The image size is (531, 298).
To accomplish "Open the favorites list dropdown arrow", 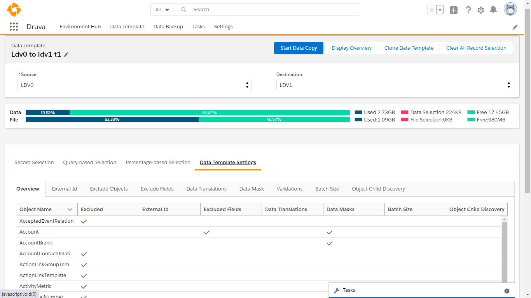I will pos(440,10).
